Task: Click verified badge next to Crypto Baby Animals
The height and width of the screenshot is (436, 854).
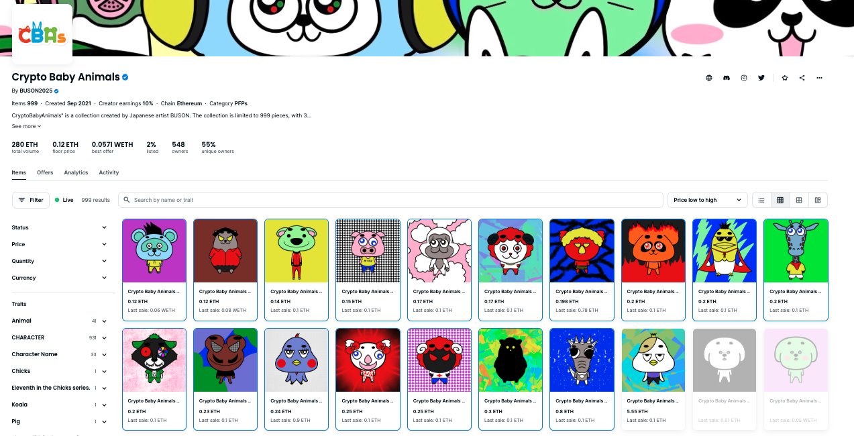Action: 125,77
